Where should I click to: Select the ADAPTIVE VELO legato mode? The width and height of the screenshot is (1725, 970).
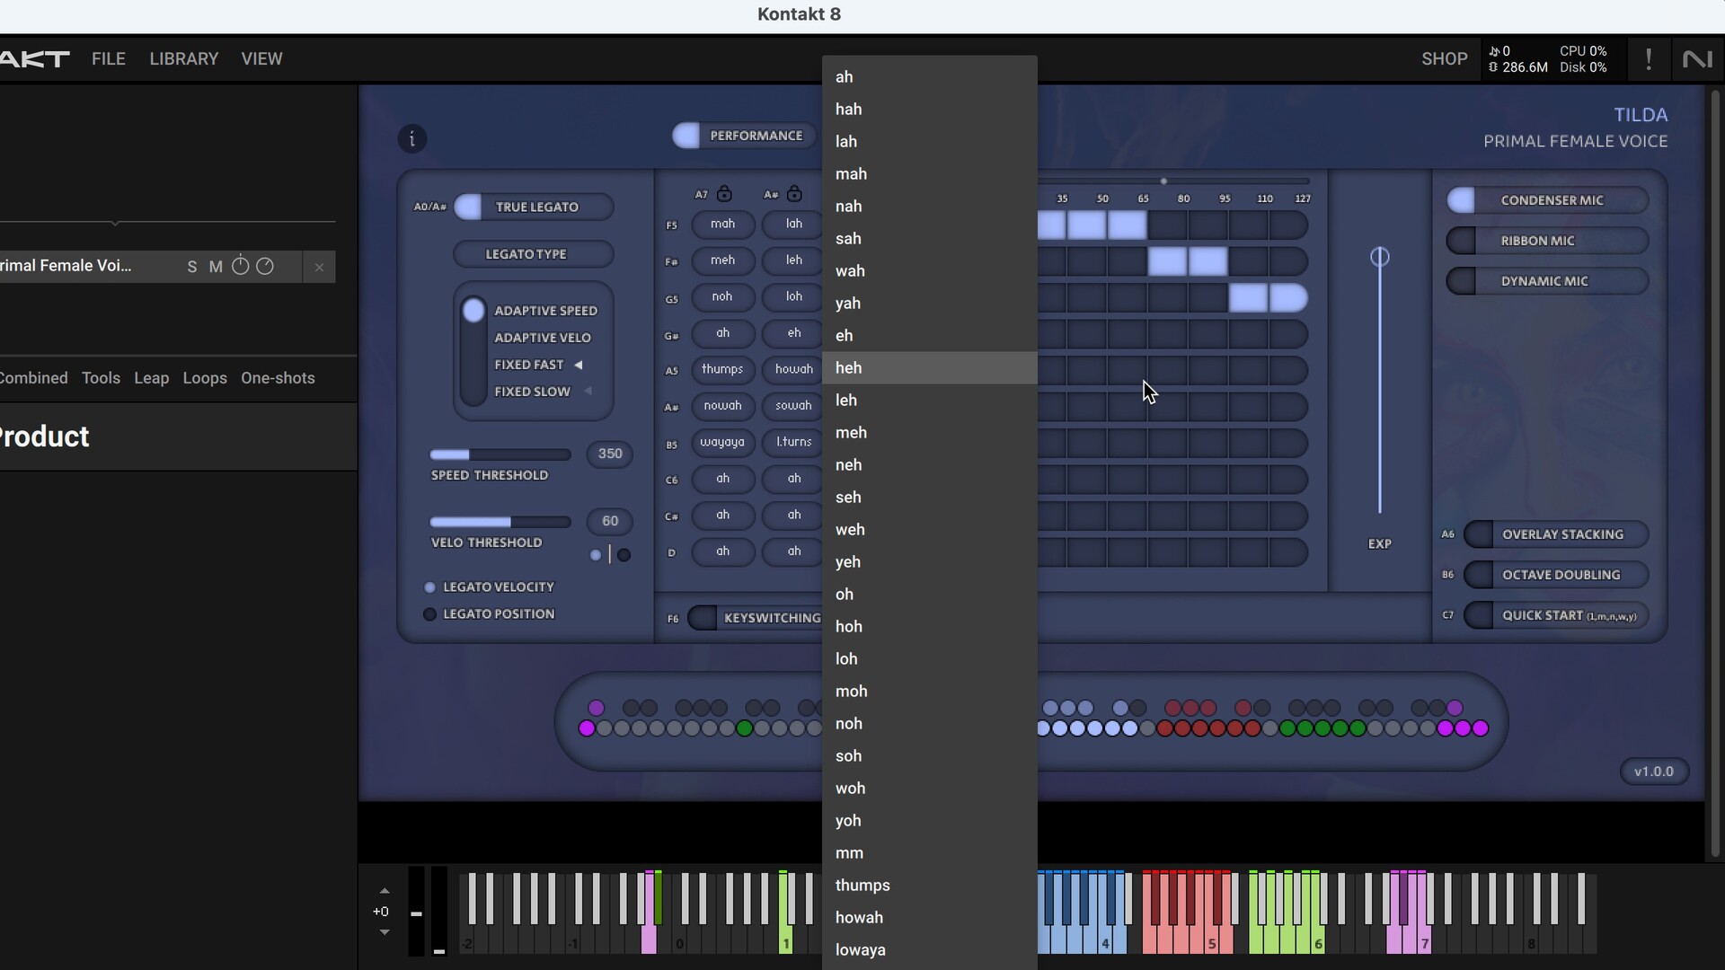543,338
